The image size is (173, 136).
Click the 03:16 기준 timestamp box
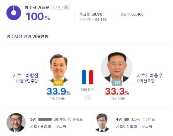tap(60, 7)
